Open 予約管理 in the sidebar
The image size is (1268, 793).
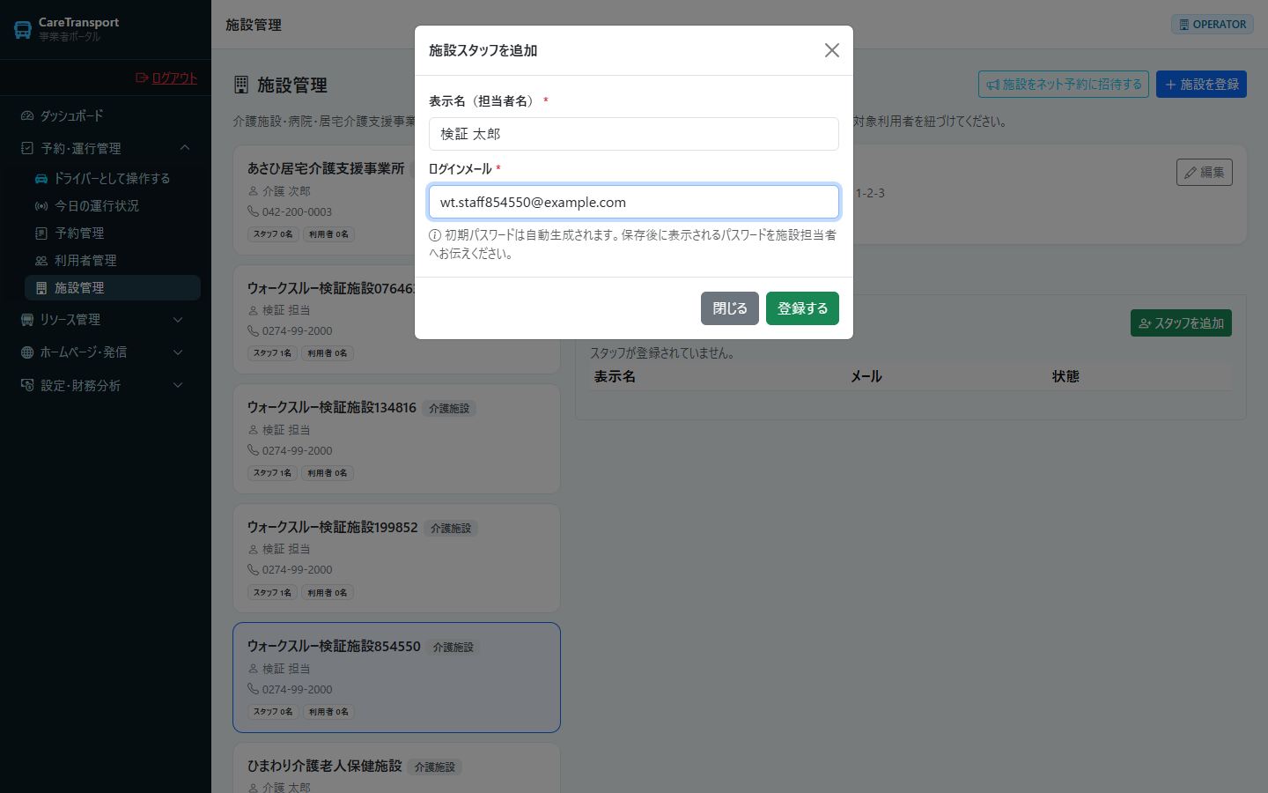(x=113, y=233)
